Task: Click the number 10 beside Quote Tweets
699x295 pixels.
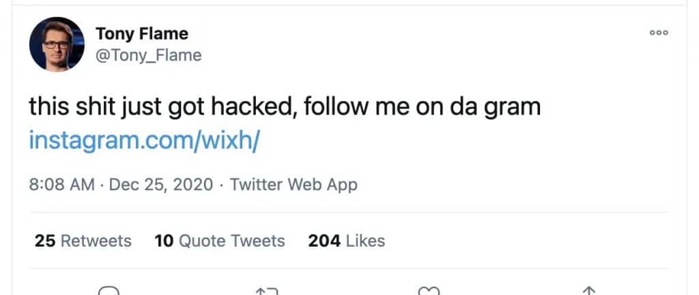Action: [x=164, y=240]
